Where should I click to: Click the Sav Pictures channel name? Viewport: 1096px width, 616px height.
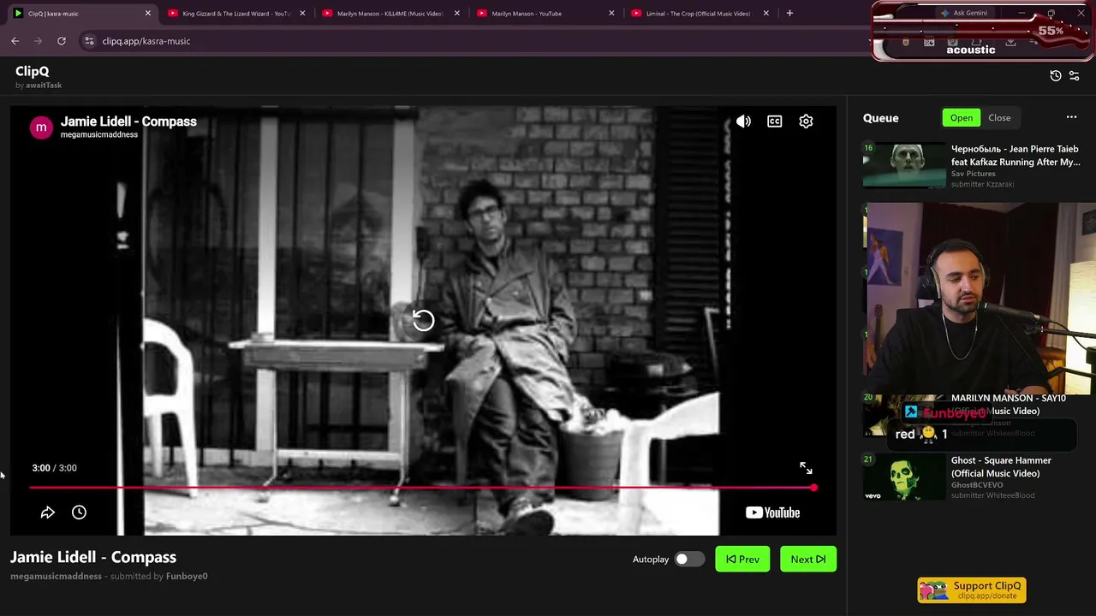pyautogui.click(x=974, y=174)
